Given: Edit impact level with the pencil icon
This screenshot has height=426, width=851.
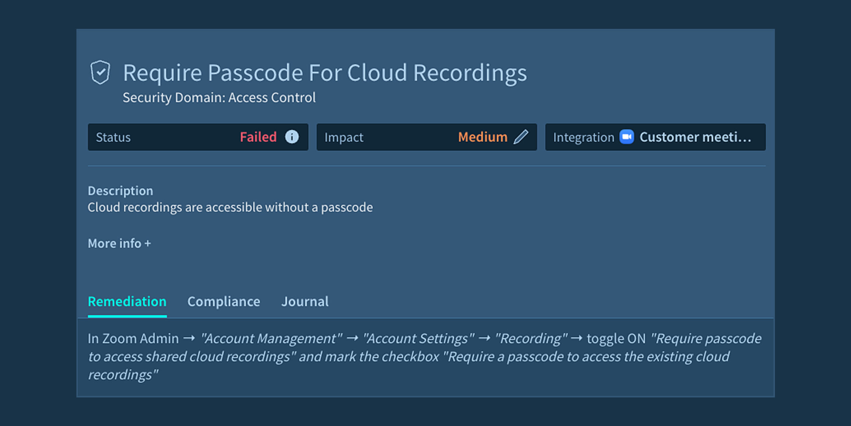Looking at the screenshot, I should (x=521, y=137).
